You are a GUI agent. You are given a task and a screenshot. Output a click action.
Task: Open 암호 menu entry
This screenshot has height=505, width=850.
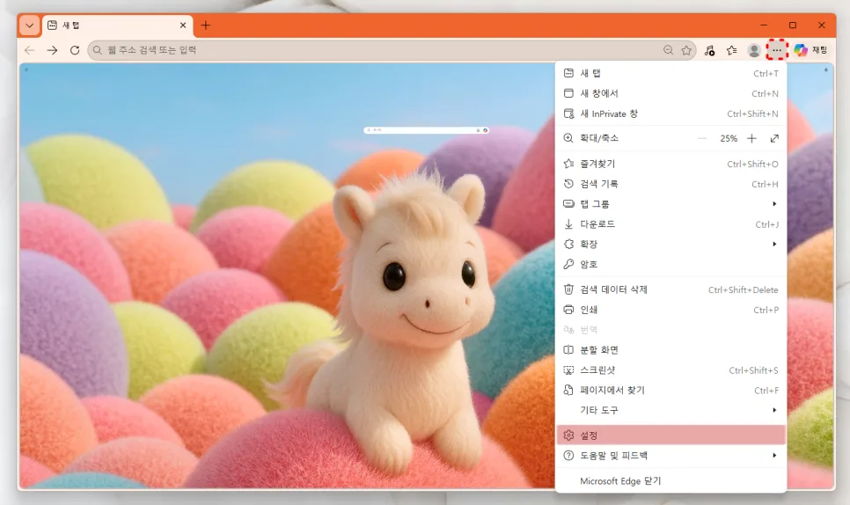671,264
